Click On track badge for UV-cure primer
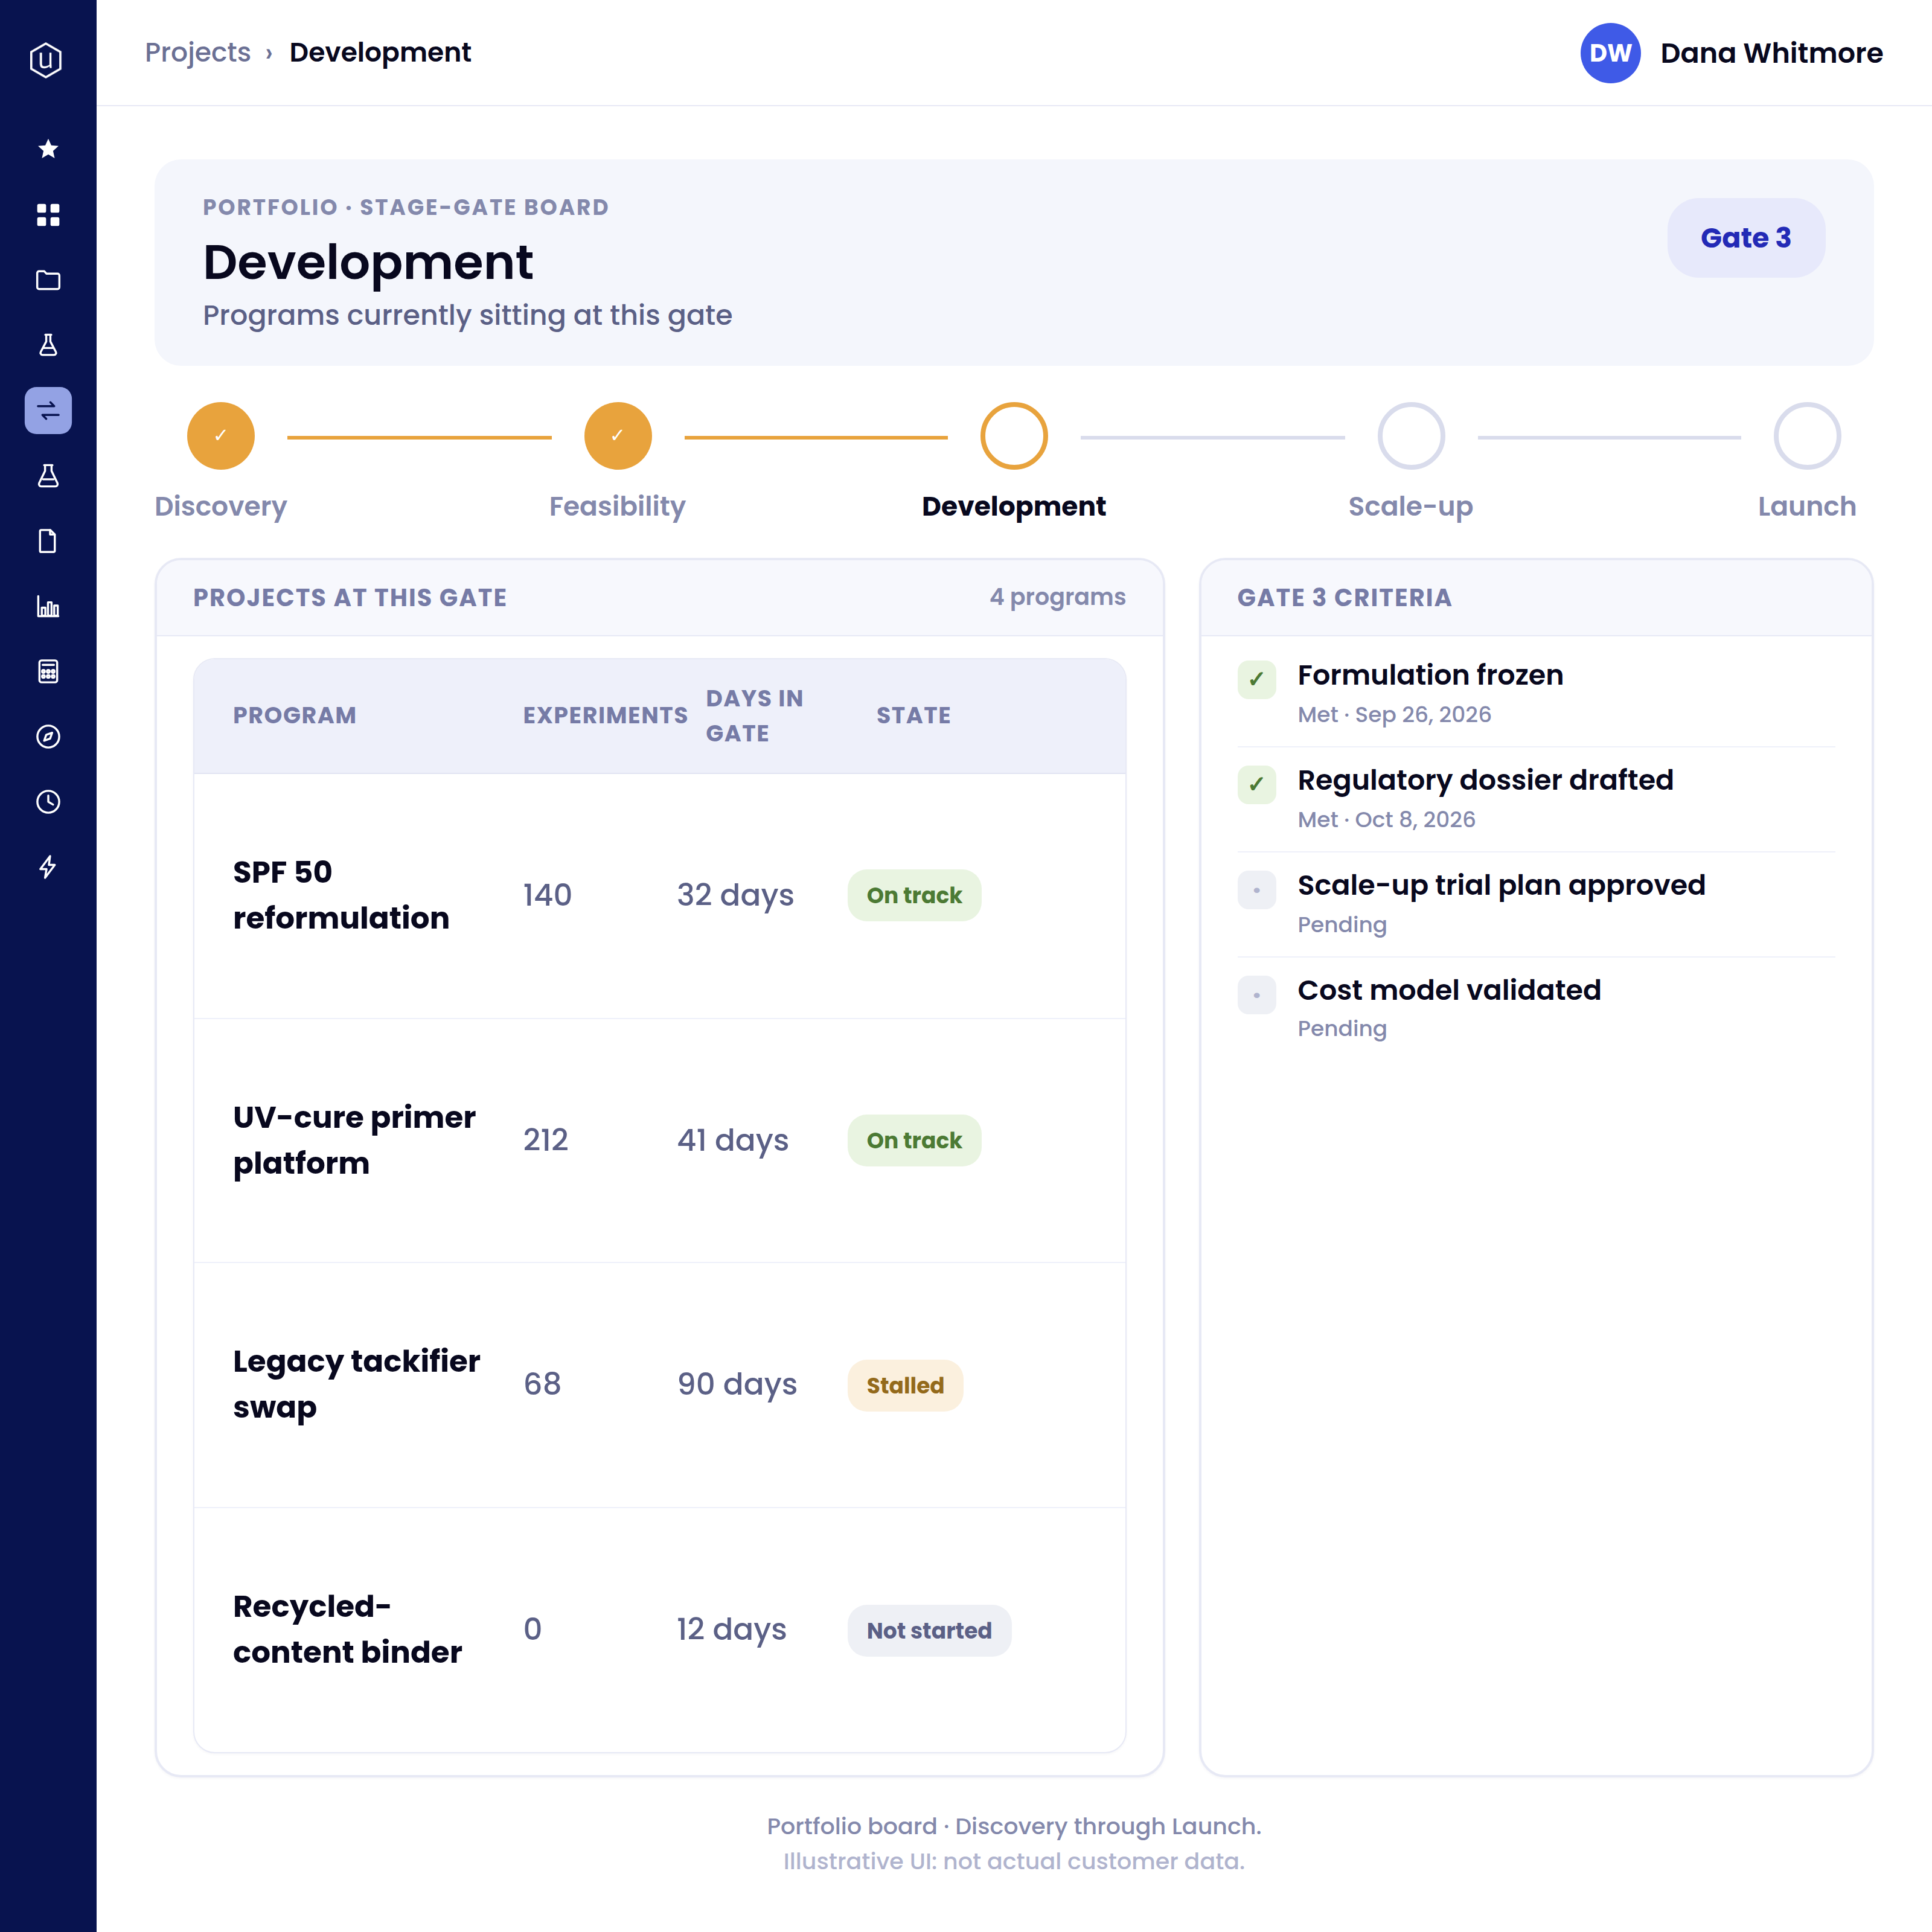 (x=914, y=1140)
